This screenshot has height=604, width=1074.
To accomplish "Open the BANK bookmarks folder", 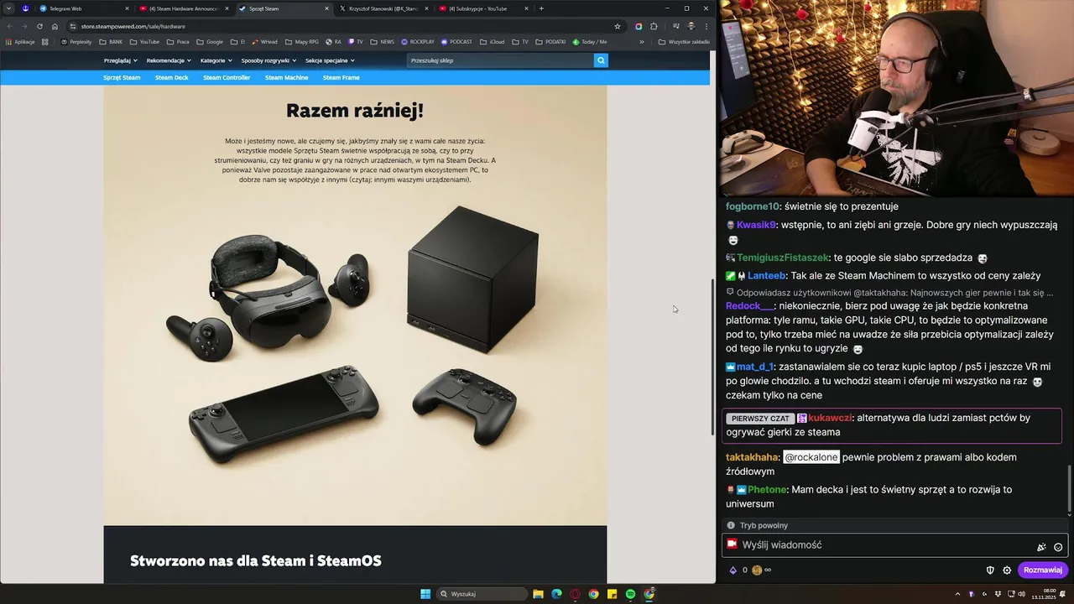I will [111, 42].
